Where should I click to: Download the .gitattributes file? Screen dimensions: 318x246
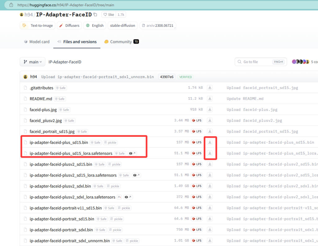coord(210,87)
